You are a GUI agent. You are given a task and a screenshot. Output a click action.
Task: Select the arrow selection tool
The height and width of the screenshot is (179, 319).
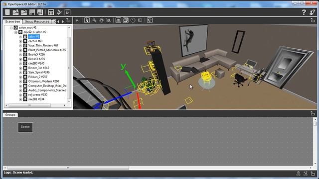click(x=87, y=20)
